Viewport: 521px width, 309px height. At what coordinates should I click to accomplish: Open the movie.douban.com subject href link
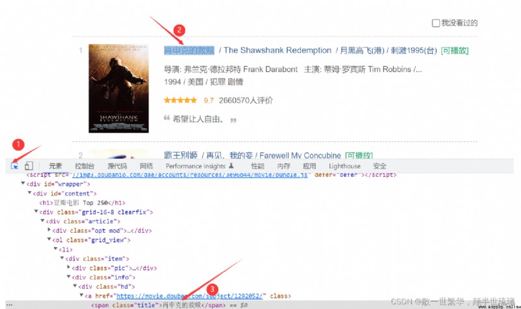[x=190, y=296]
